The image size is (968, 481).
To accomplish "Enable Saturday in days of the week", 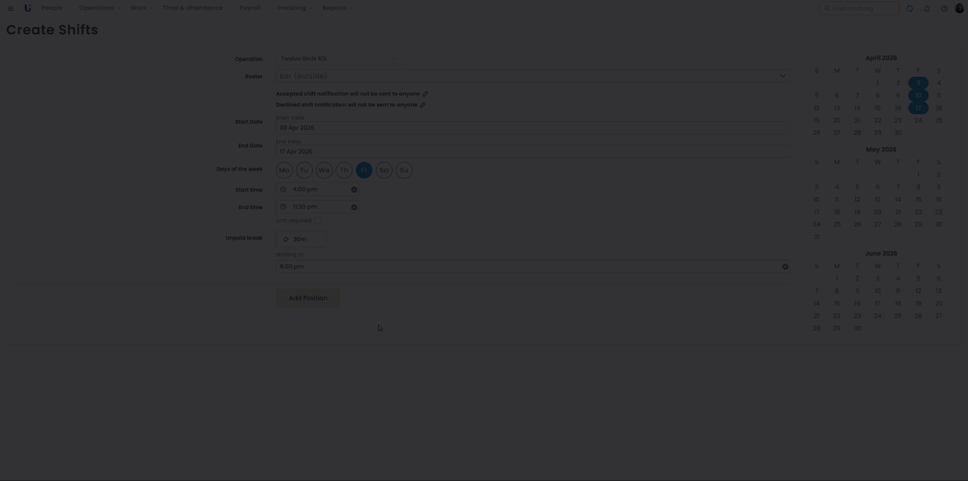I will tap(384, 170).
